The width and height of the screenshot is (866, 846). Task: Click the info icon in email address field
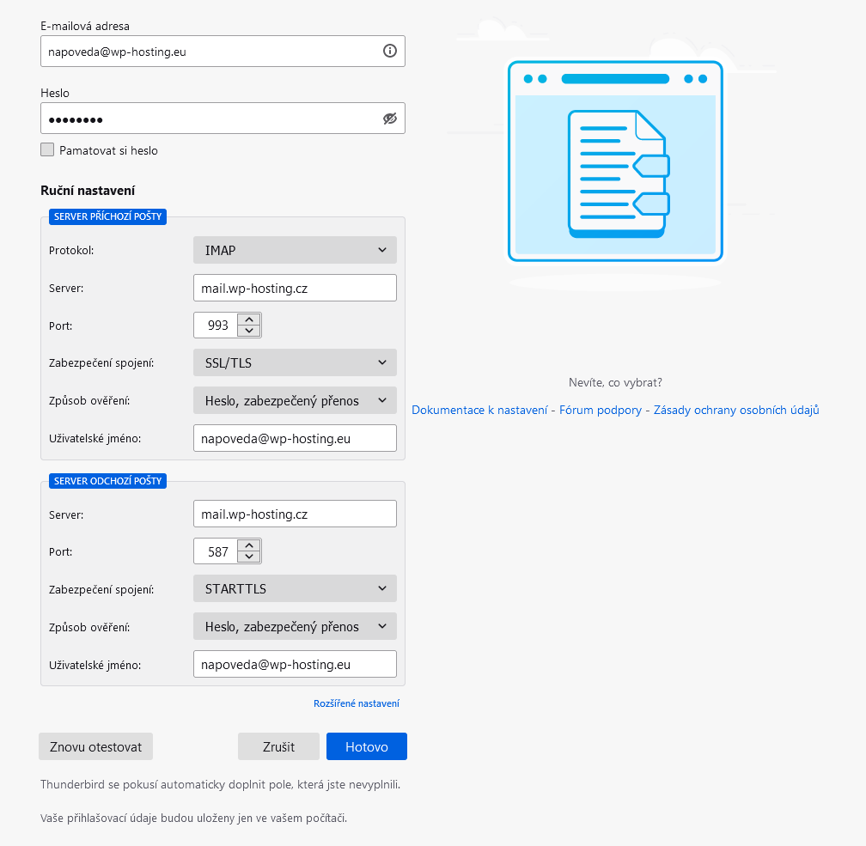tap(389, 52)
